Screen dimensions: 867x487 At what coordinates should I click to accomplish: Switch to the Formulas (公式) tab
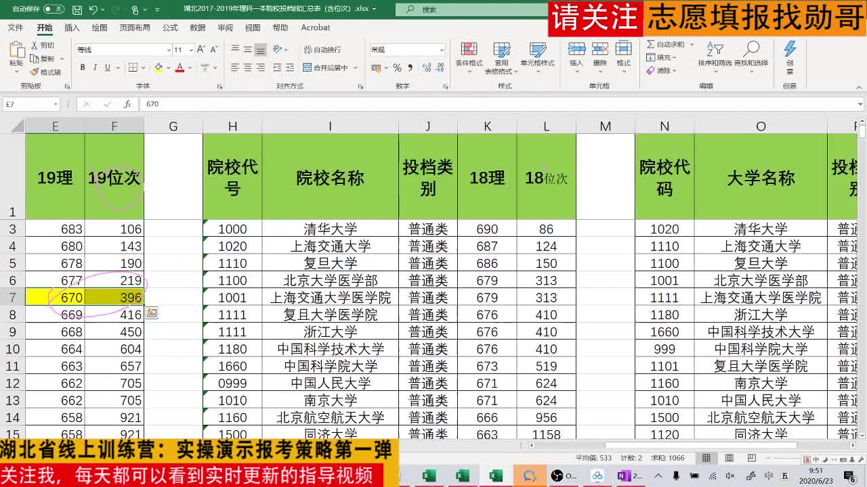coord(170,28)
